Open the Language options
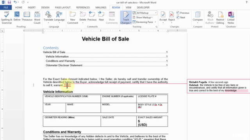Image resolution: width=250 pixels, height=140 pixels. coord(59,17)
